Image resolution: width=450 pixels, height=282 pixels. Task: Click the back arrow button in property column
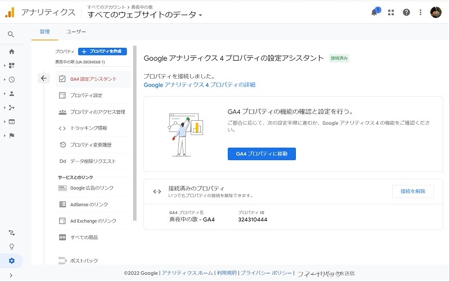click(44, 78)
